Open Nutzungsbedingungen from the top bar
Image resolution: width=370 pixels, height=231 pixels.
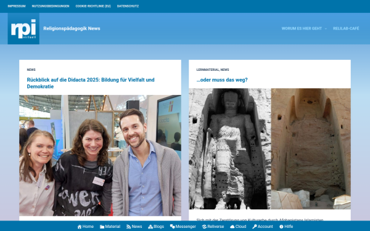coord(51,6)
